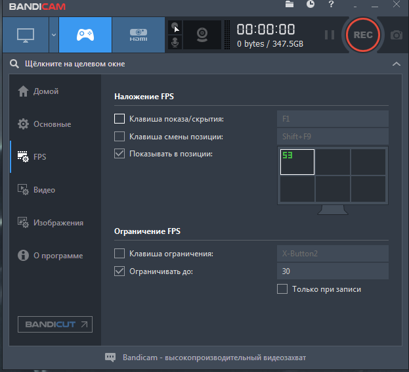Image resolution: width=409 pixels, height=372 pixels.
Task: Select bottom-left FPS position cell
Action: 297,189
